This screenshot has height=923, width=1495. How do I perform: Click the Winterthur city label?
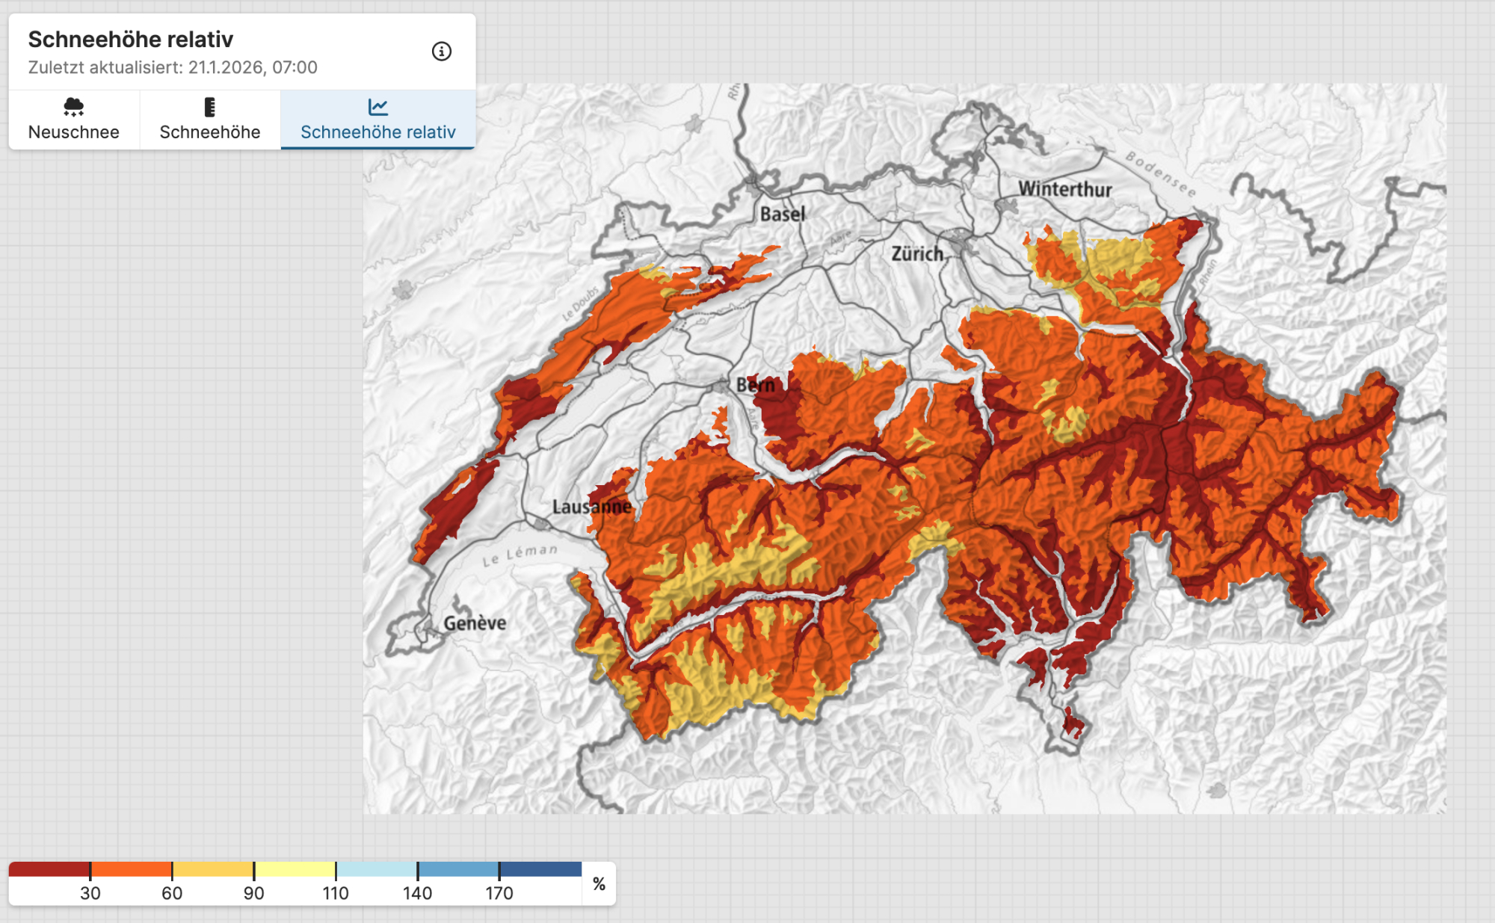(1064, 189)
